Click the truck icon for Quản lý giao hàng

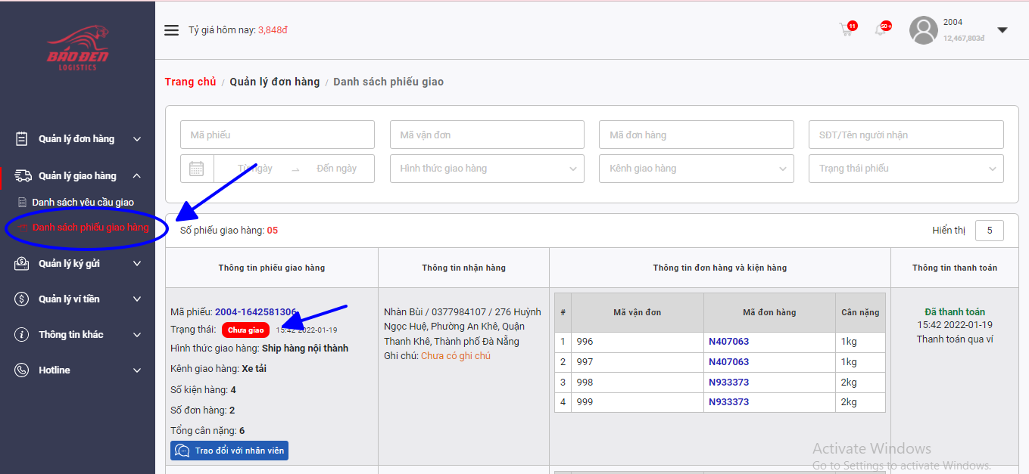tap(23, 176)
